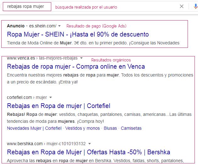Open the dropdown arrow beside the www.venca.es URL
Screen dimensions: 198x165
coord(81,58)
